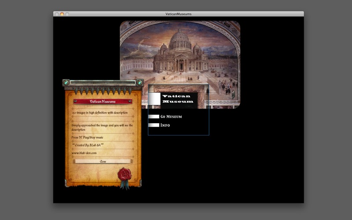This screenshot has width=352, height=220.
Task: Click the 'Play/Stop music' instruction line
Action: tap(87, 137)
